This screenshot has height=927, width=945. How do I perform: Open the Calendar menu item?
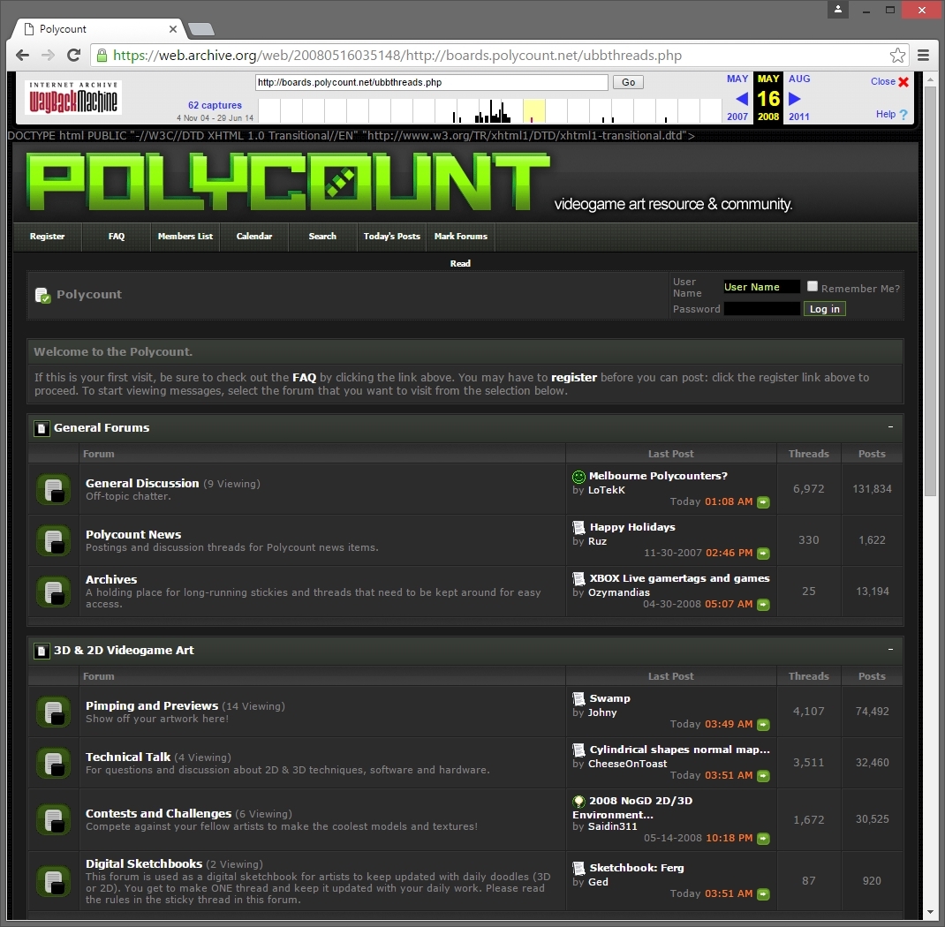[253, 236]
